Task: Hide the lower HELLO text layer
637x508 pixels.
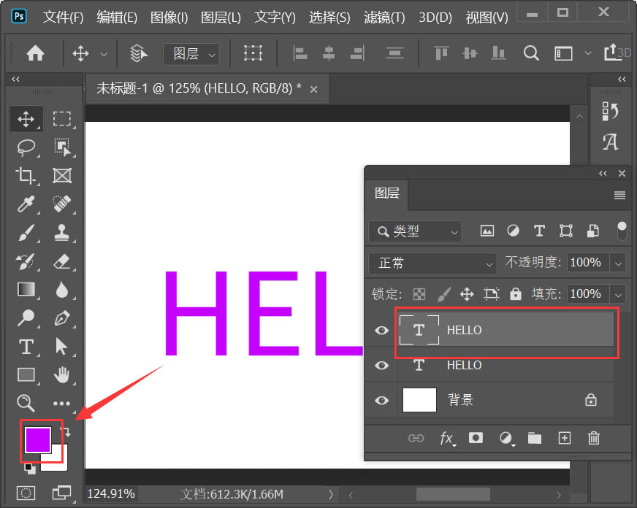Action: click(381, 365)
